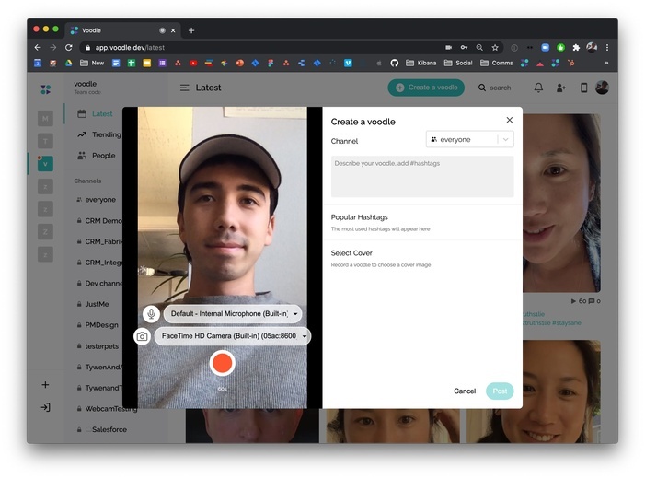Click the Cancel button
Image resolution: width=645 pixels, height=479 pixels.
coord(465,391)
